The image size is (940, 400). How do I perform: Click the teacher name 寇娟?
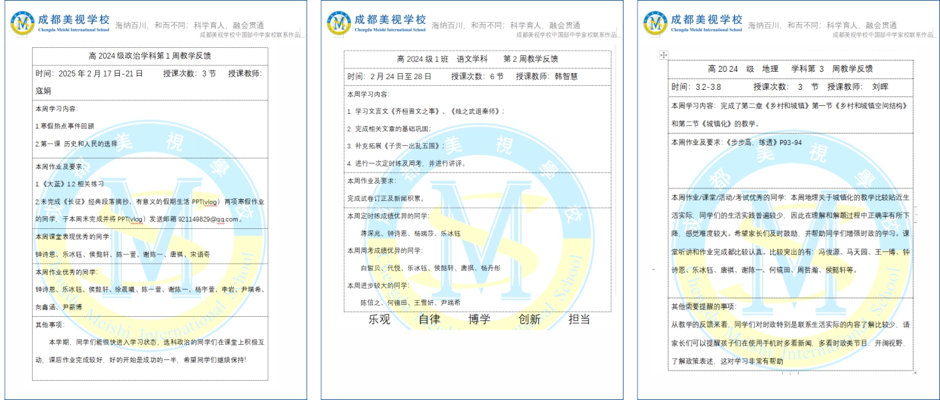point(43,91)
